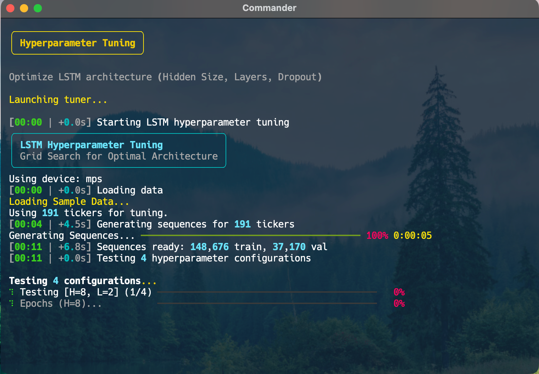Click the "+6.8s" time delta
Screen dimensions: 539x374
72,247
